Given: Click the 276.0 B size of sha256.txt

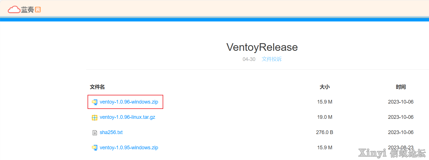Looking at the screenshot, I should pos(325,132).
